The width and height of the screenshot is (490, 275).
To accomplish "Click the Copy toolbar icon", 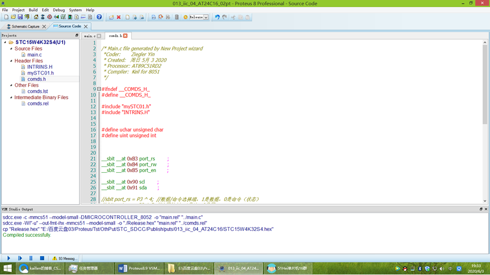I will point(241,17).
